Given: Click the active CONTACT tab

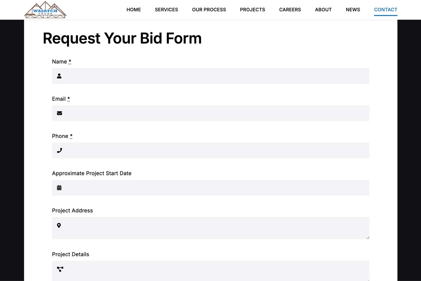Looking at the screenshot, I should coord(386,9).
